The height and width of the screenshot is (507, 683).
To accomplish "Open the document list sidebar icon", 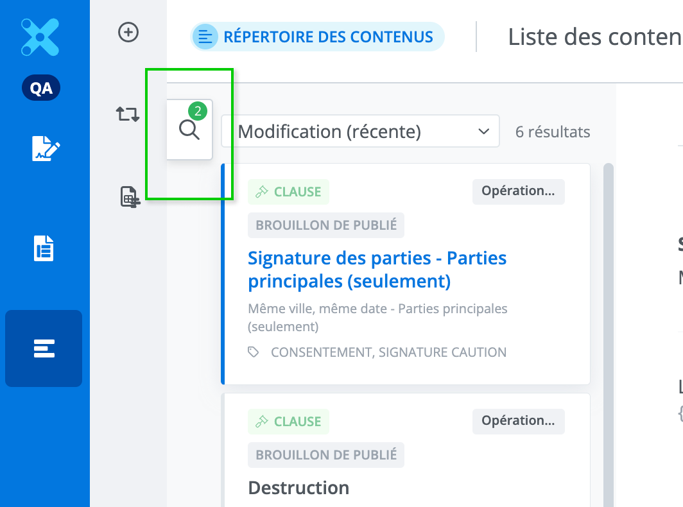I will [44, 248].
